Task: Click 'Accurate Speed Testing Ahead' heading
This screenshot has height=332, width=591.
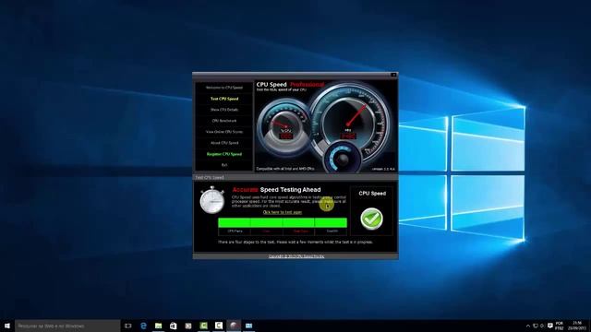Action: tap(276, 190)
